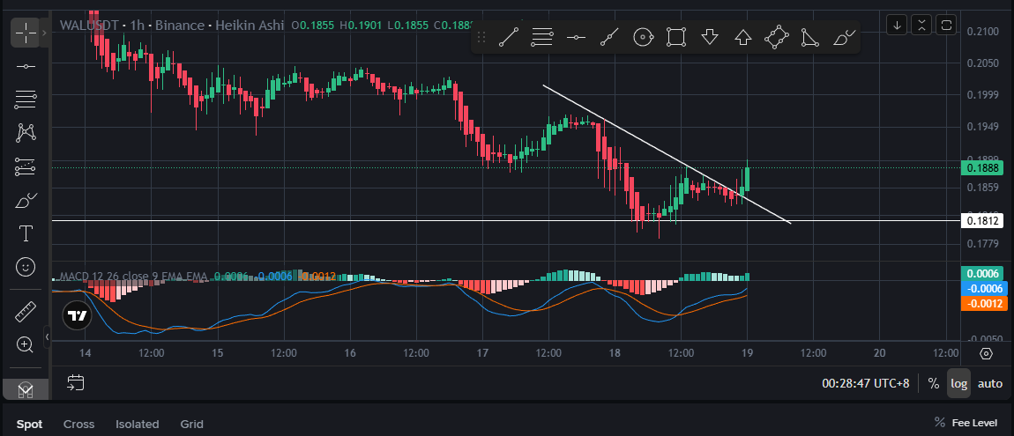The image size is (1014, 436).
Task: Switch to the Spot tab
Action: pos(29,424)
